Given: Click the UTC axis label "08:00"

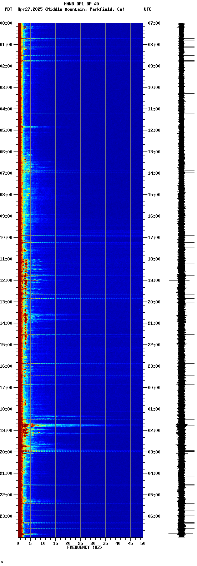Looking at the screenshot, I should [x=154, y=45].
